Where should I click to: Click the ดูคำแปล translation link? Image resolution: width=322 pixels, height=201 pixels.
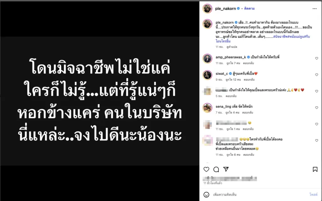232,47
